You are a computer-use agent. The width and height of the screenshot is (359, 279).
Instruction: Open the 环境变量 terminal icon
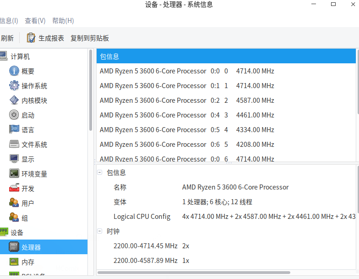14,174
